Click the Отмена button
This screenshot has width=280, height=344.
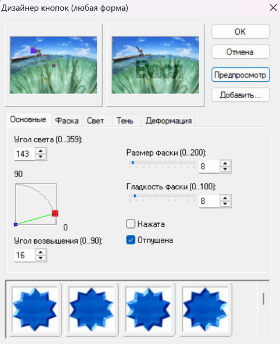pyautogui.click(x=240, y=52)
